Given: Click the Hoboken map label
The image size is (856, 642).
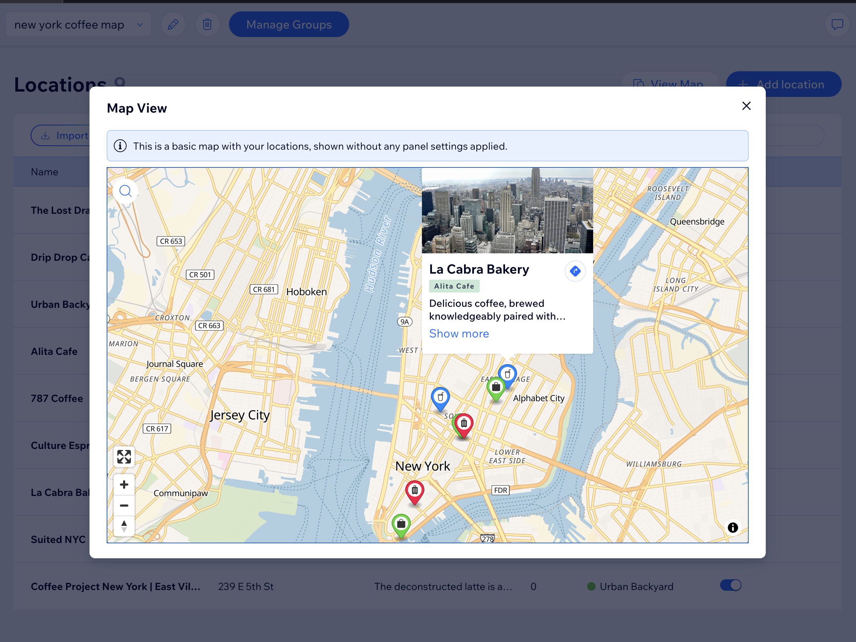Looking at the screenshot, I should (306, 291).
